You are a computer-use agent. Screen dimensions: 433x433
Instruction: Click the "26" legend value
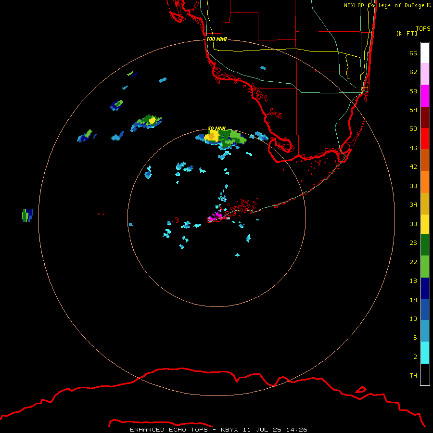click(x=413, y=243)
